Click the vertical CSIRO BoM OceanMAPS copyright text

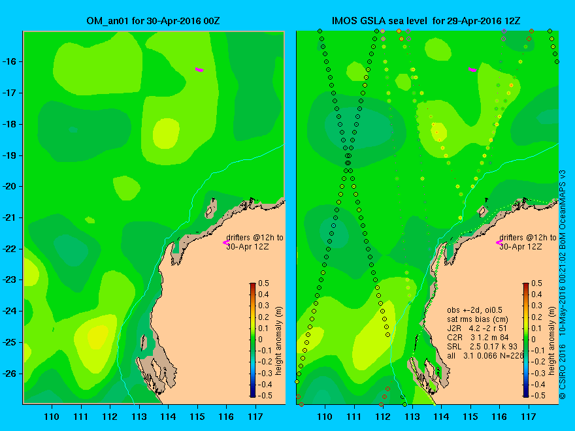(x=563, y=285)
